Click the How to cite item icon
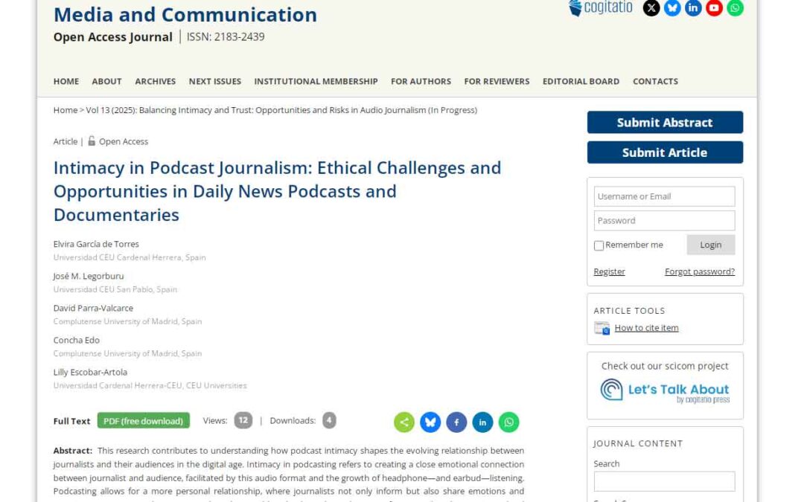Viewport: 804px width, 502px height. pyautogui.click(x=602, y=328)
